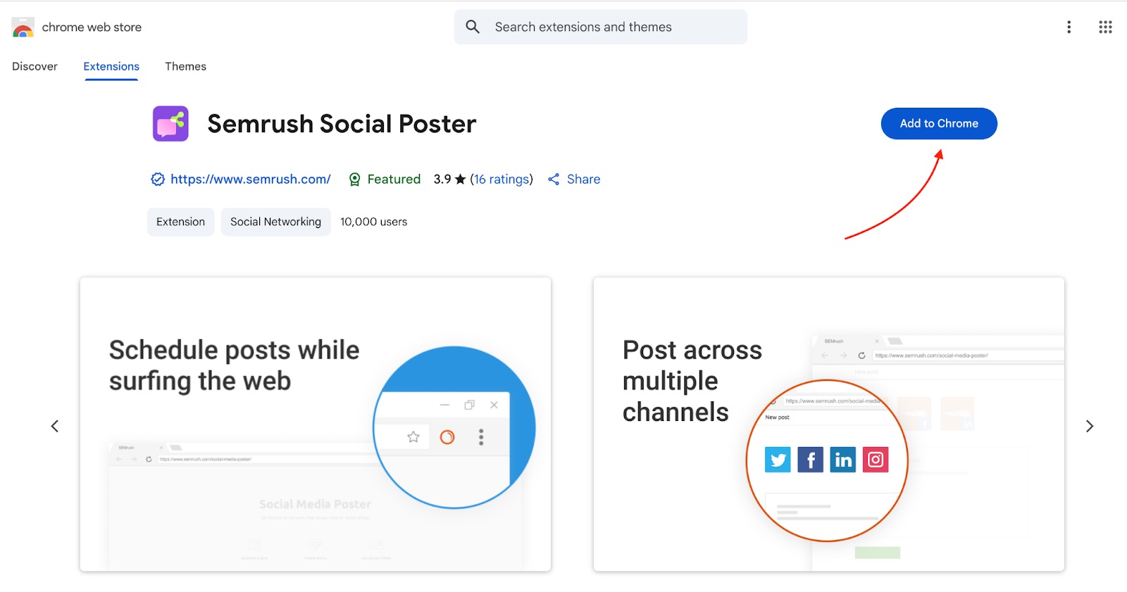1127x592 pixels.
Task: Click the Featured award badge icon
Action: (355, 180)
